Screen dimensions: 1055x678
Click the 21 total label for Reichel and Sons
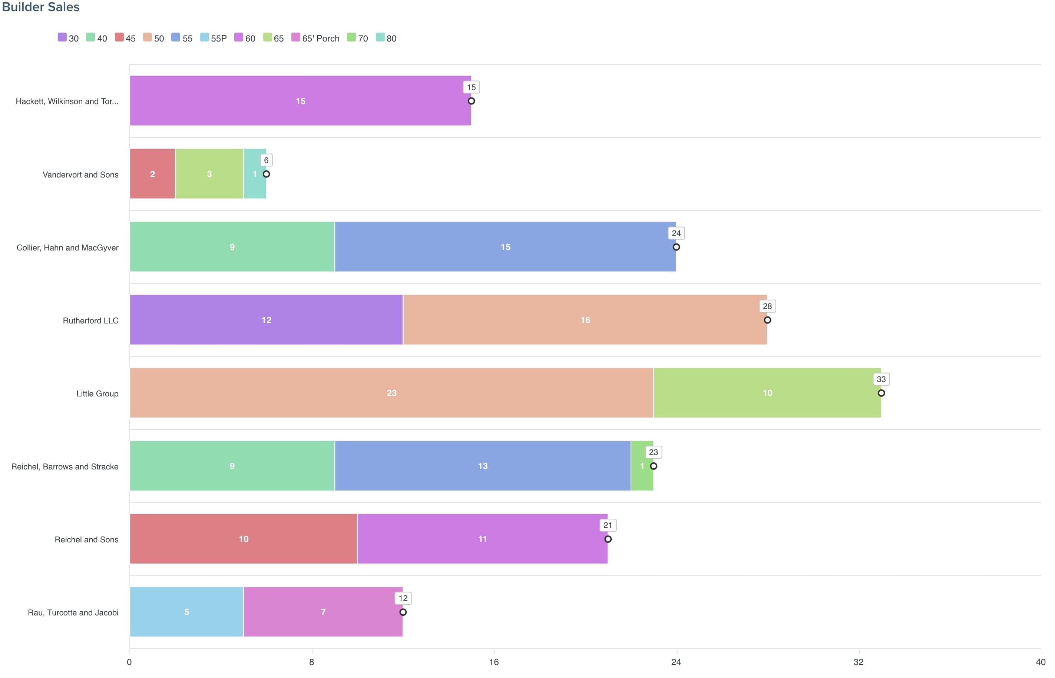point(608,525)
